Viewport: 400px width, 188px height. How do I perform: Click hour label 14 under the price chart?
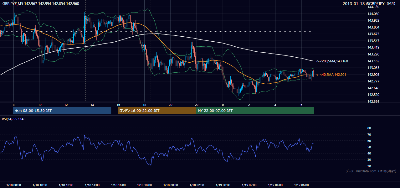pos(92,105)
